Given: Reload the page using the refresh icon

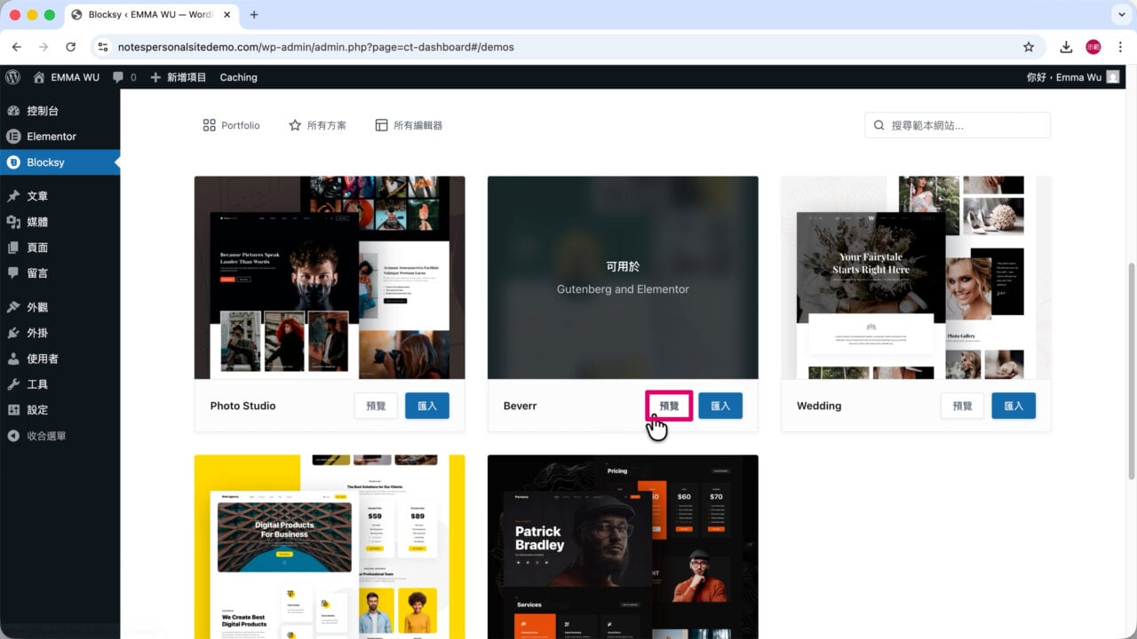Looking at the screenshot, I should pyautogui.click(x=71, y=47).
